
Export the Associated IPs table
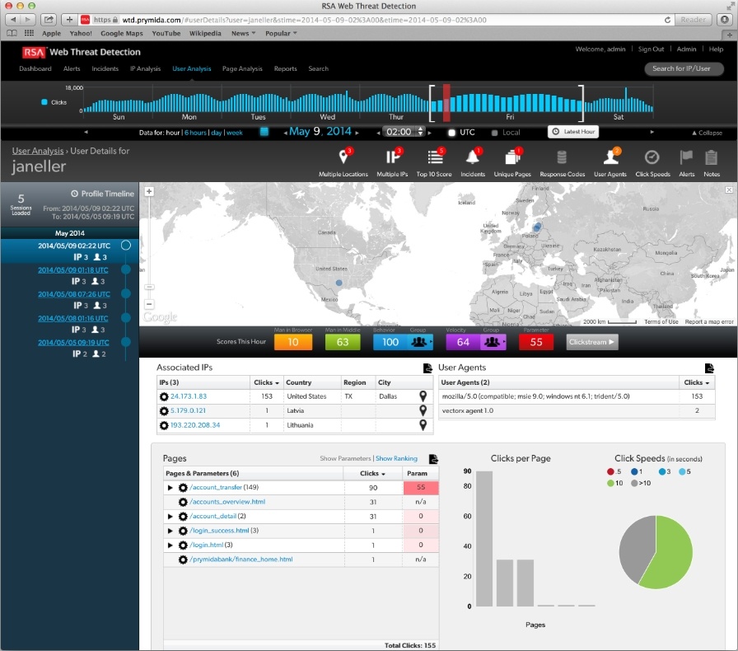[x=427, y=368]
